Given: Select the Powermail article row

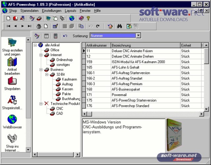Looking at the screenshot, I should 143,95.
